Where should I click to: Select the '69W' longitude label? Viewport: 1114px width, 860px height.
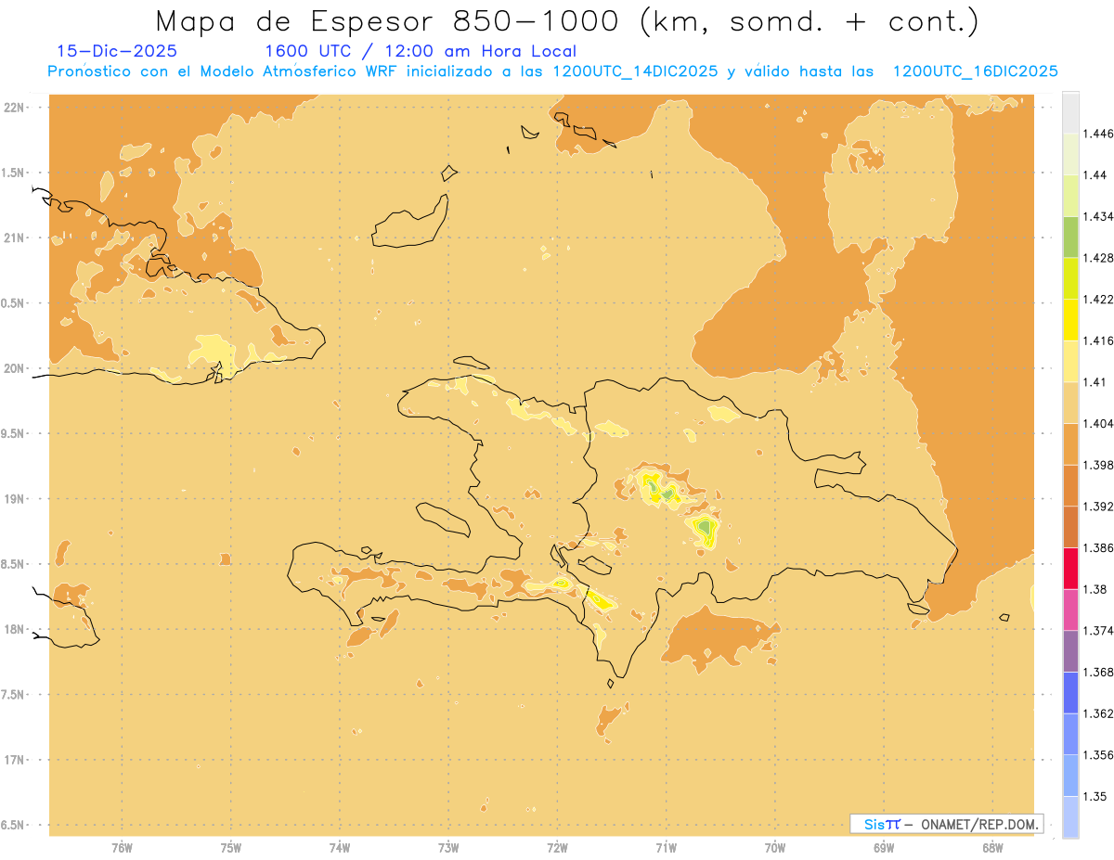(884, 848)
